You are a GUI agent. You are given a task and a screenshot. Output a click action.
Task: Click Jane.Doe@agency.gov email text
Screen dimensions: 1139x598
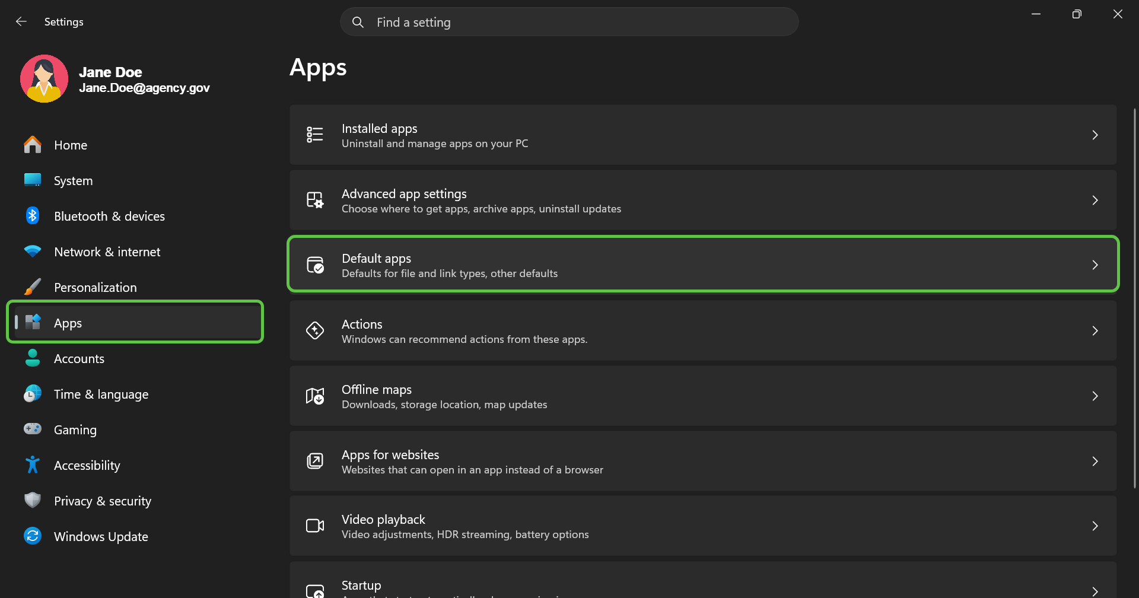tap(145, 88)
